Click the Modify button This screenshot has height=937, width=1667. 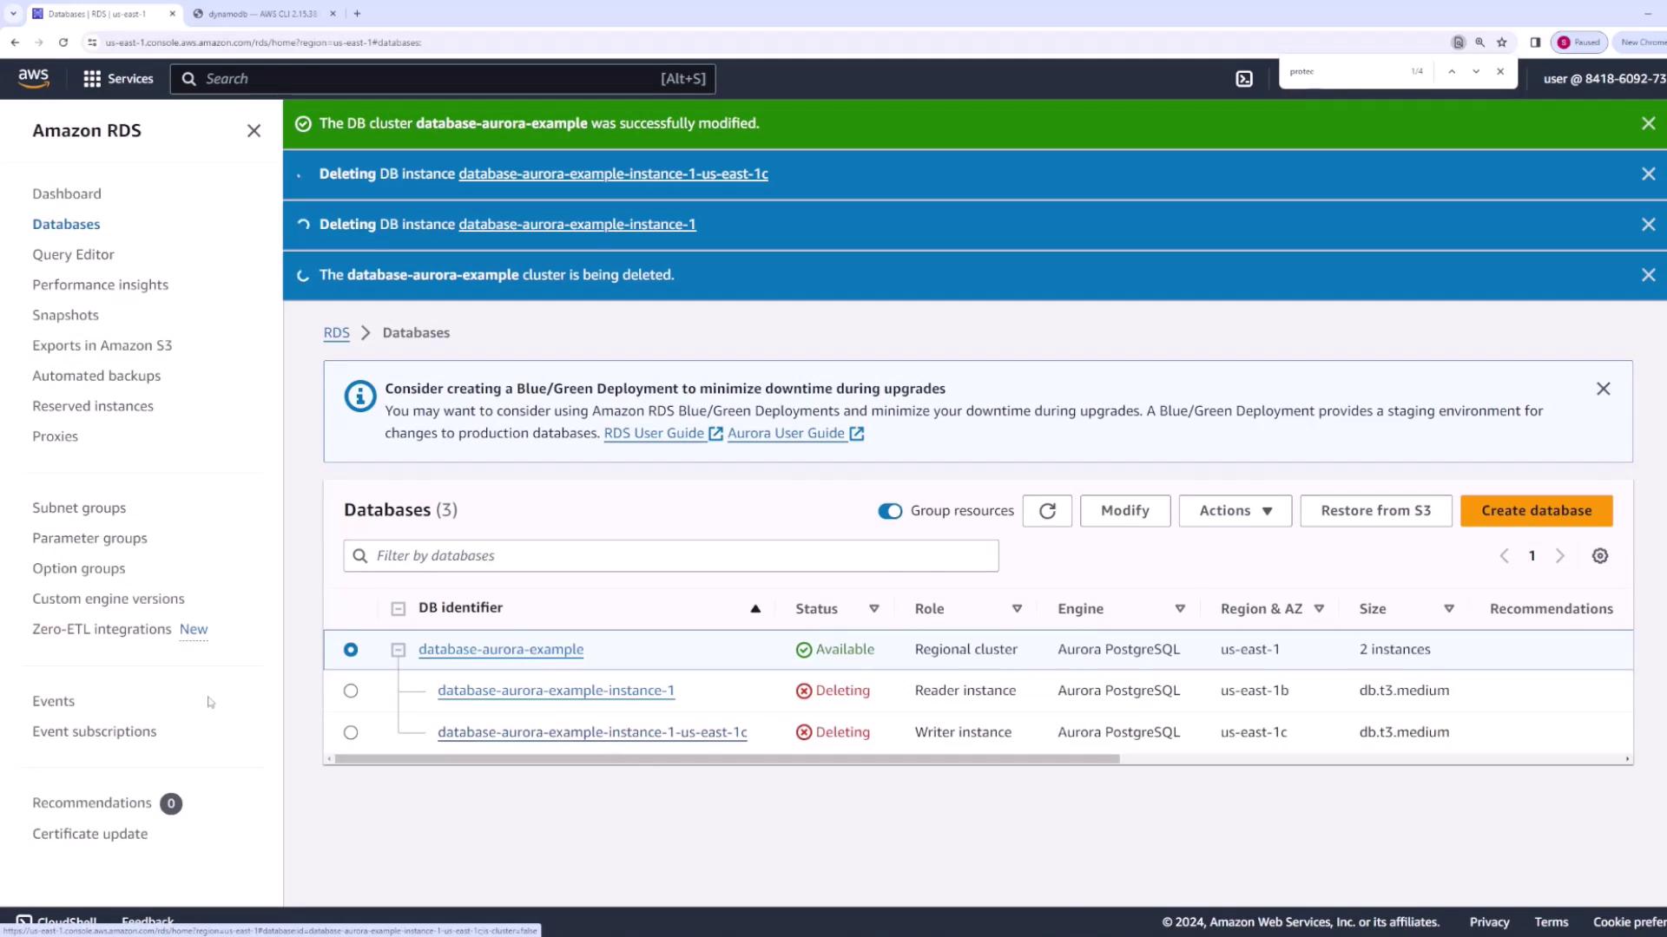pos(1125,511)
